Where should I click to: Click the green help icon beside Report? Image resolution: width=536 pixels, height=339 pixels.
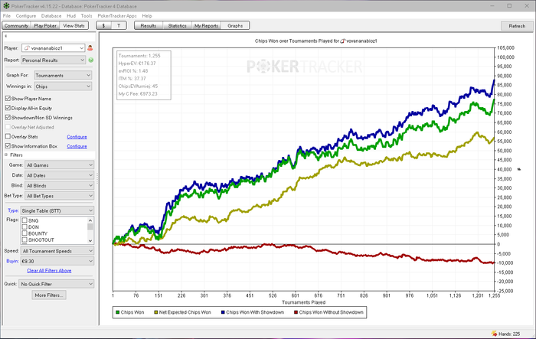(x=91, y=60)
